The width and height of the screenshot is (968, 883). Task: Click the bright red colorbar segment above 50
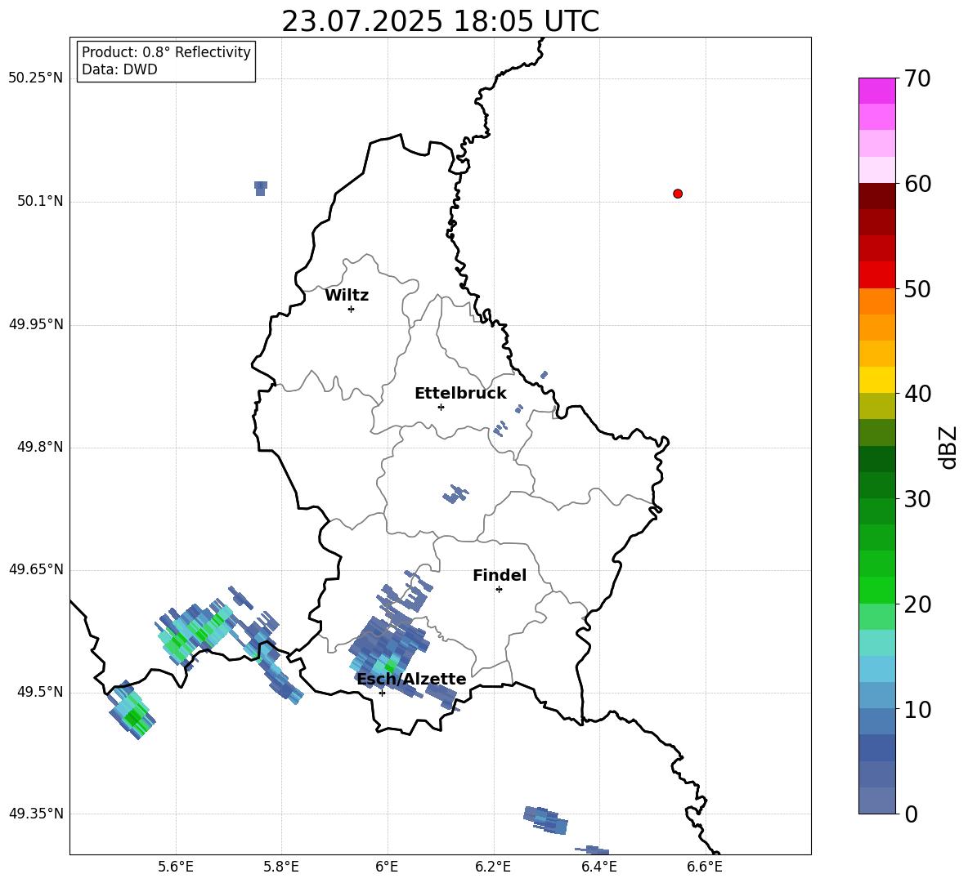[x=876, y=275]
